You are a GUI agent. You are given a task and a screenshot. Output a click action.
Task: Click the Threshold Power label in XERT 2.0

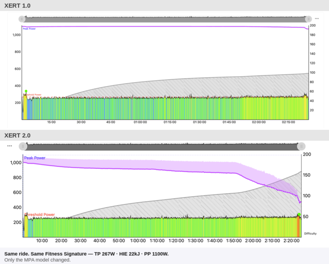click(39, 215)
